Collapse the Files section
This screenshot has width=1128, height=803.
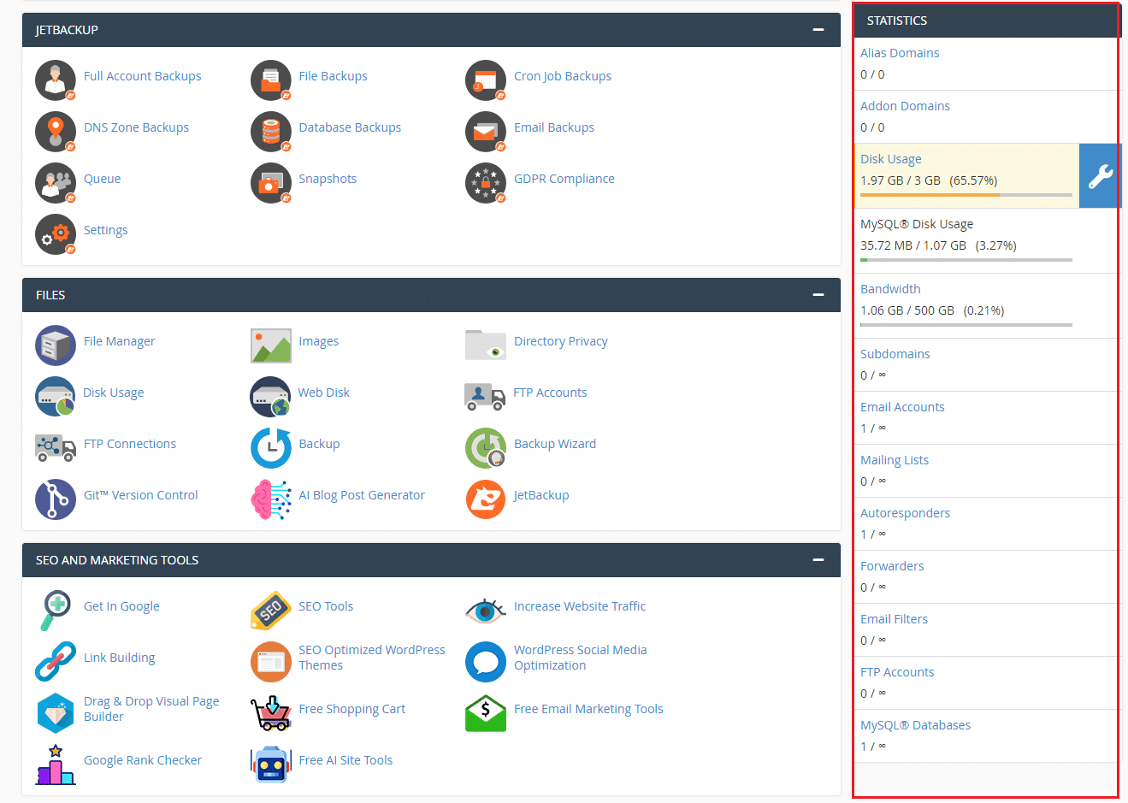818,295
